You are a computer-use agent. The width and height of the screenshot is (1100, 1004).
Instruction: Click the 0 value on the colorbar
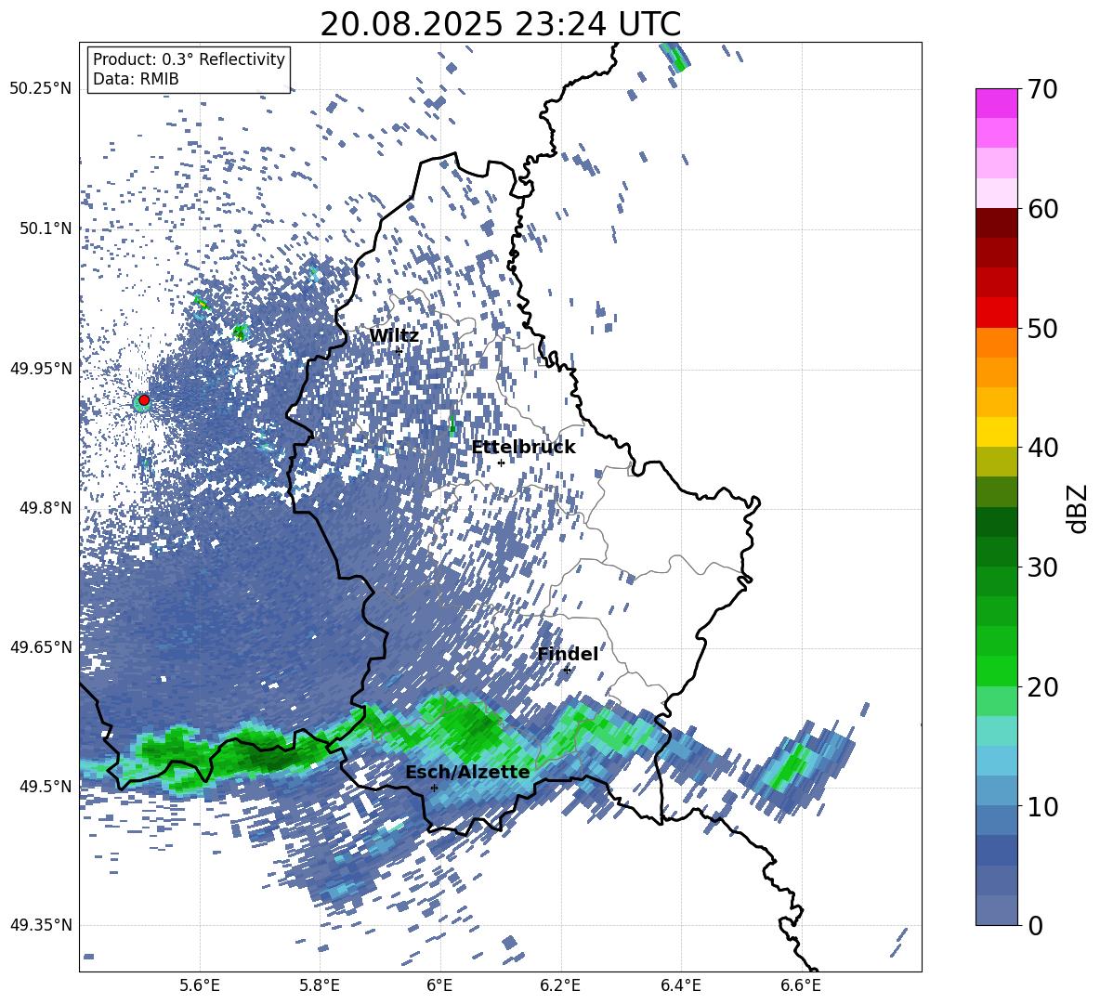pos(1035,925)
